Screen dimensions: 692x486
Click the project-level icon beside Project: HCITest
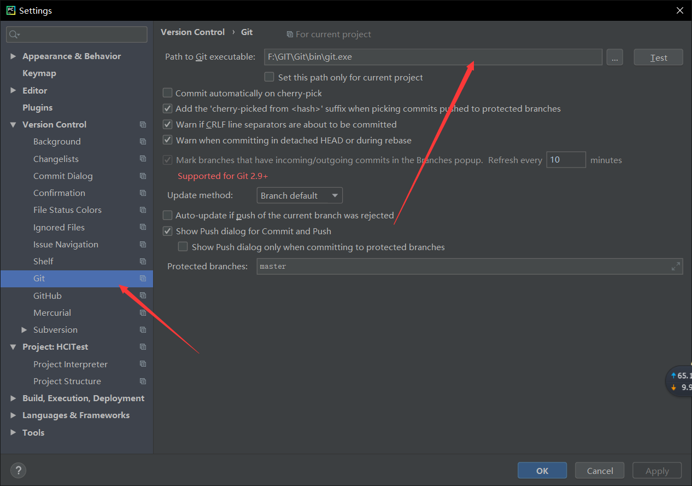(143, 347)
